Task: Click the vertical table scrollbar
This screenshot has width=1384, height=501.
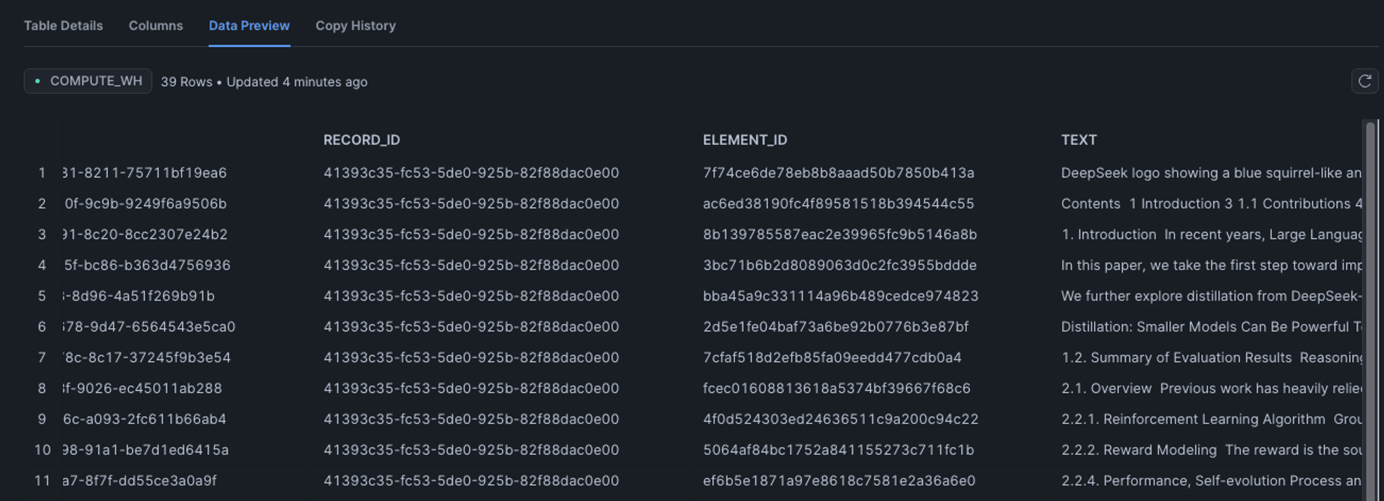Action: pyautogui.click(x=1370, y=311)
